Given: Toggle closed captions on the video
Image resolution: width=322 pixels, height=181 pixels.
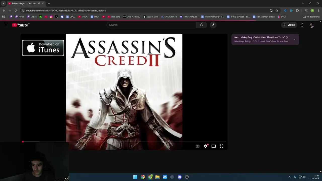Looking at the screenshot, I should [x=198, y=146].
